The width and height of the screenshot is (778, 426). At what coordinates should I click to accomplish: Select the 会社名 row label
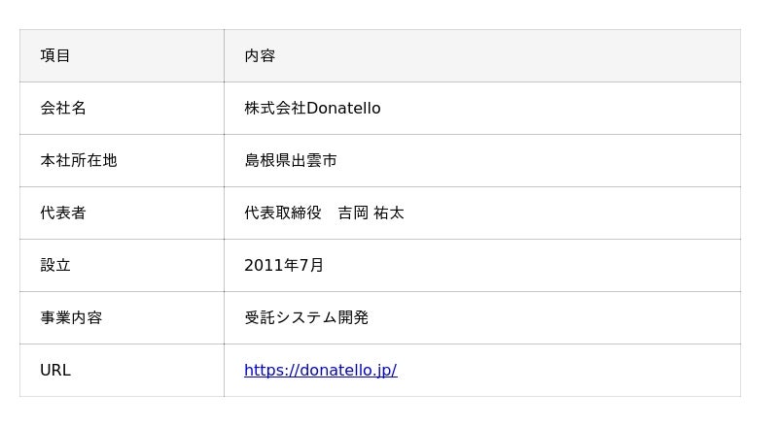point(63,108)
